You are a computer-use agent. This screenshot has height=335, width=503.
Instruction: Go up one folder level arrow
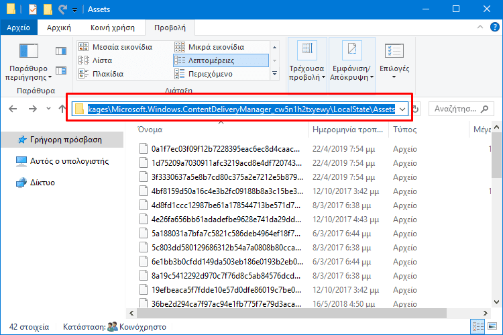point(62,109)
